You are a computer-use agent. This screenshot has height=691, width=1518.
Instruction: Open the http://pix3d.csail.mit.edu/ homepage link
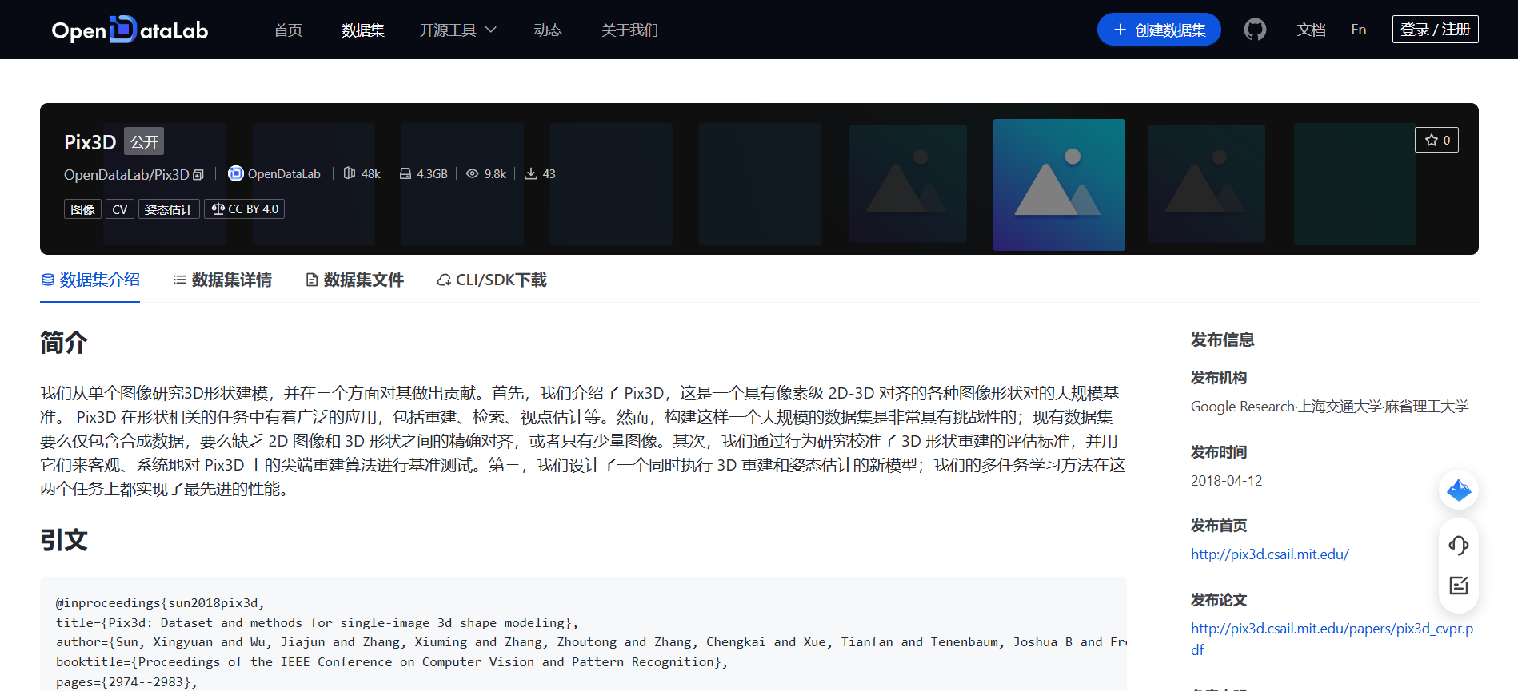1269,554
